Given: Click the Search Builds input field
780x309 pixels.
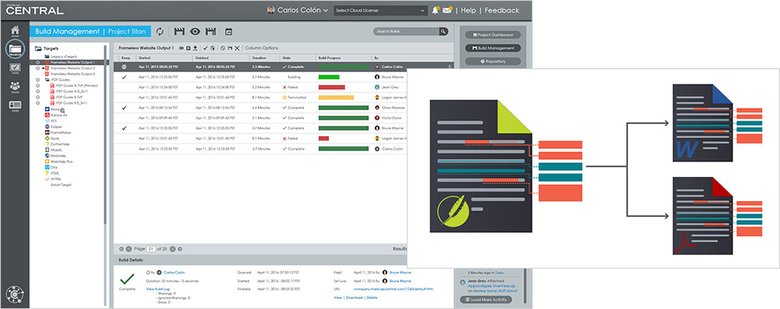Looking at the screenshot, I should click(x=406, y=31).
